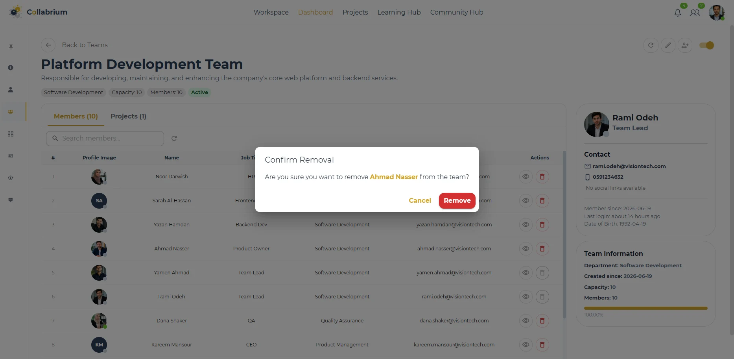Screen dimensions: 734x359
Task: Open the Learning Hub
Action: pyautogui.click(x=399, y=12)
